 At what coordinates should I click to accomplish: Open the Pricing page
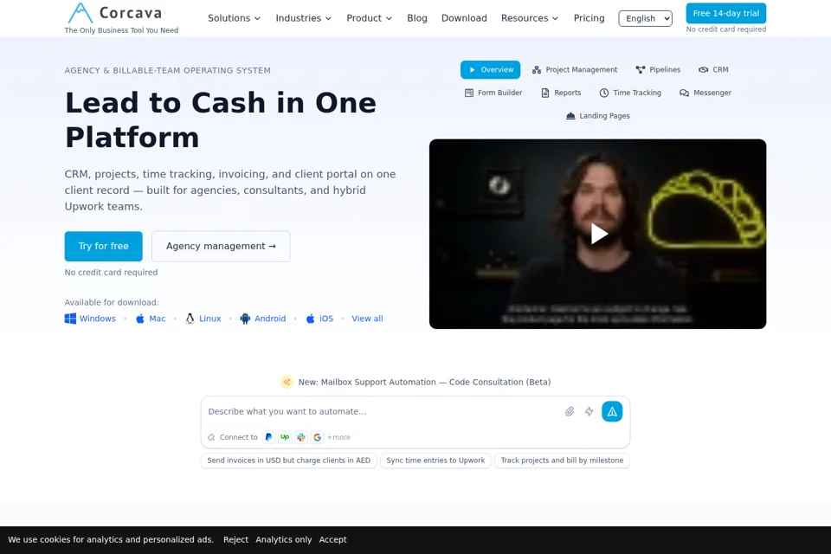coord(589,18)
